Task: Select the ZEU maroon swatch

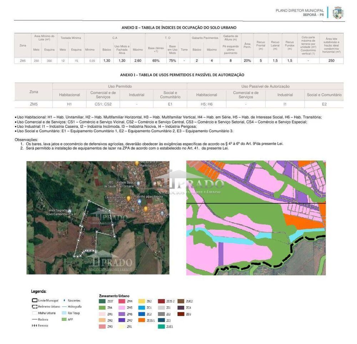Action: pyautogui.click(x=181, y=314)
